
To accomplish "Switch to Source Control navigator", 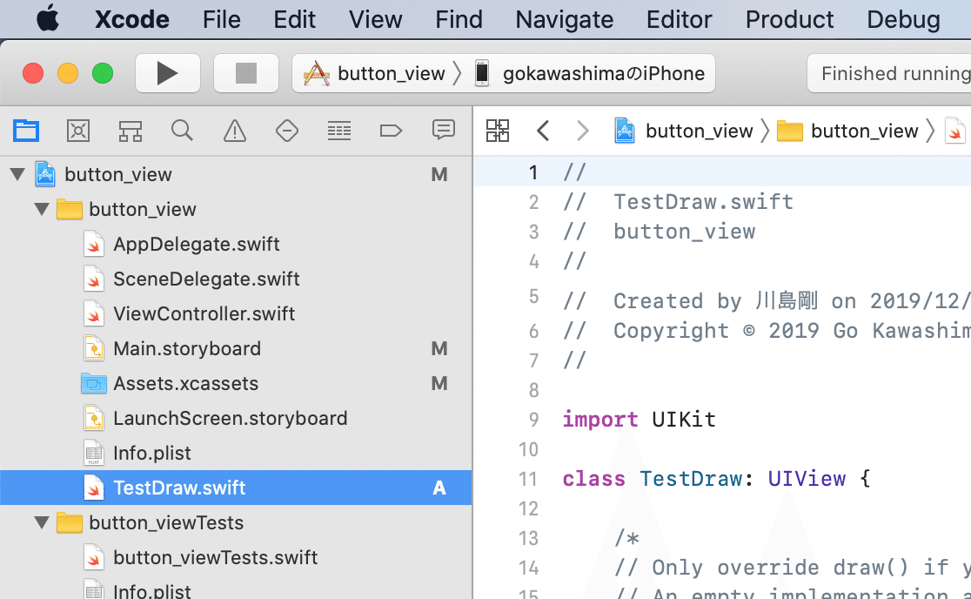I will (x=78, y=131).
